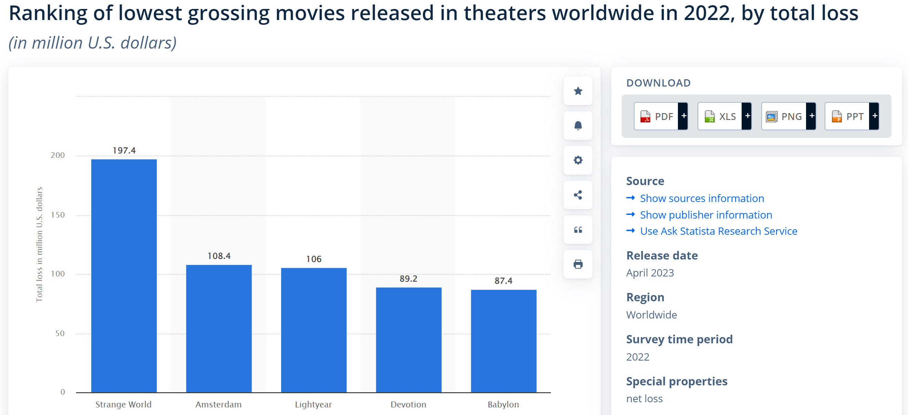The height and width of the screenshot is (415, 908).
Task: Click the bell notification icon
Action: (x=578, y=125)
